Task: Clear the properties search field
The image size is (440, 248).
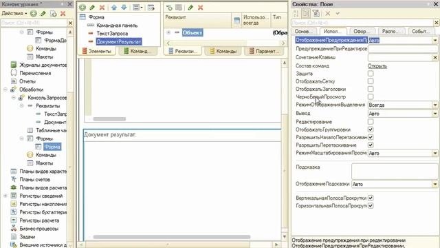Action: (x=437, y=23)
